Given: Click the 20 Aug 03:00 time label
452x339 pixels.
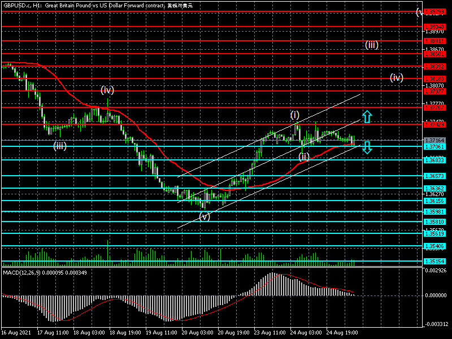Looking at the screenshot, I should (x=198, y=332).
